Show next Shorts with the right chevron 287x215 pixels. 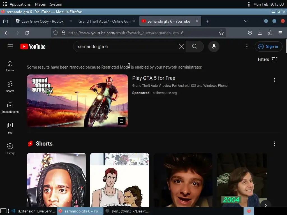(x=266, y=205)
